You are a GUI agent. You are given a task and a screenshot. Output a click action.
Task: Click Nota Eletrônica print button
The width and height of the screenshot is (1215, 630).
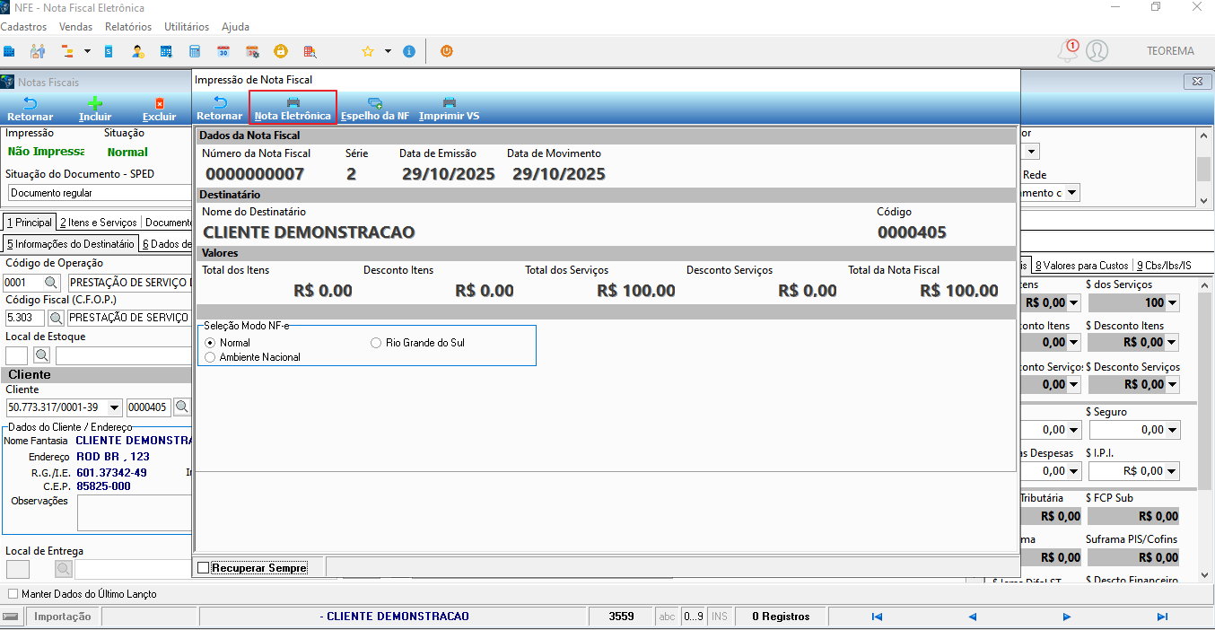(x=293, y=109)
